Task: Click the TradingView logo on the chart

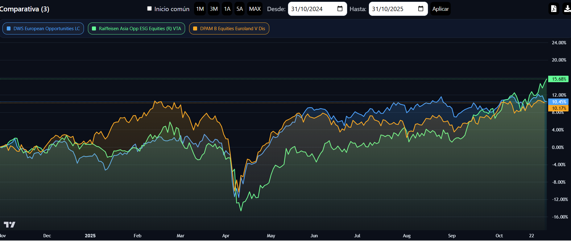Action: tap(10, 224)
